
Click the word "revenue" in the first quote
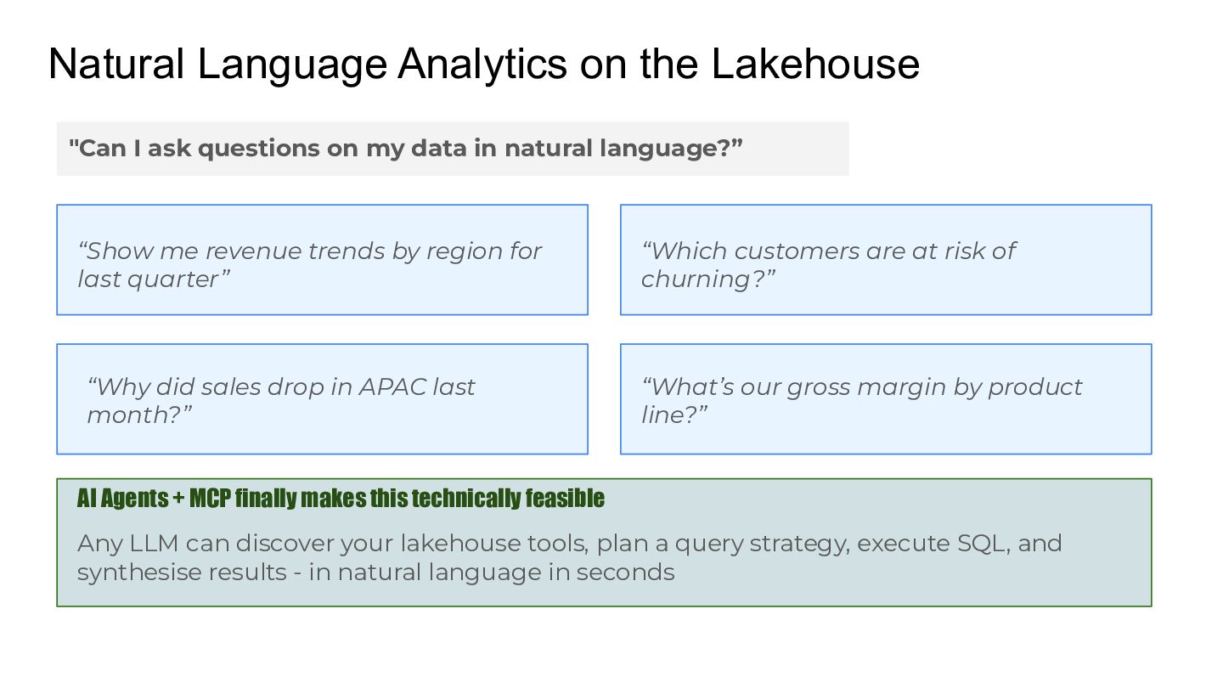pos(253,251)
